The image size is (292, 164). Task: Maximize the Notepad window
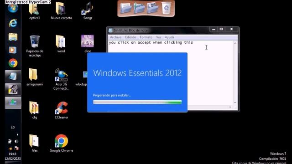(221, 29)
